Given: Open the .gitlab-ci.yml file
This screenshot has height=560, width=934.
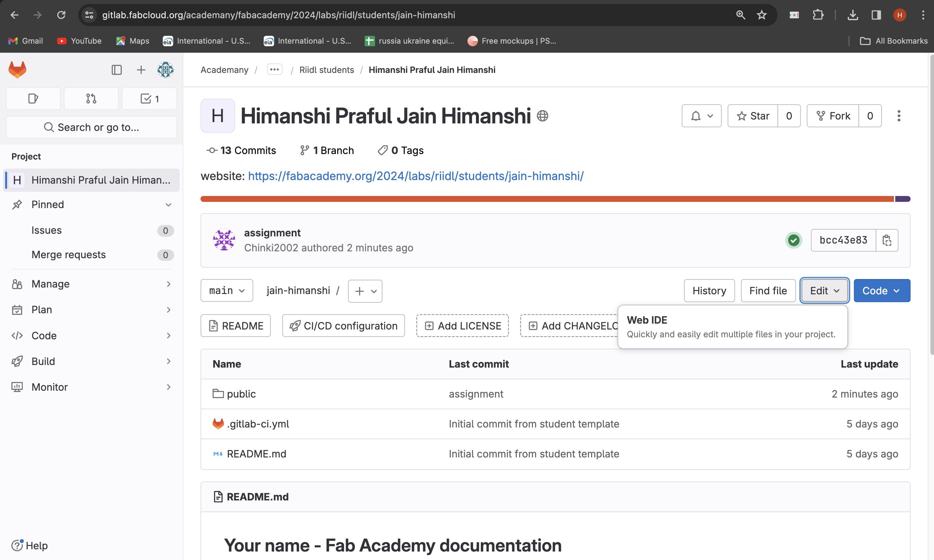Looking at the screenshot, I should click(258, 424).
